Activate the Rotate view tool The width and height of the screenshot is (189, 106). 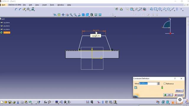[x=67, y=15]
